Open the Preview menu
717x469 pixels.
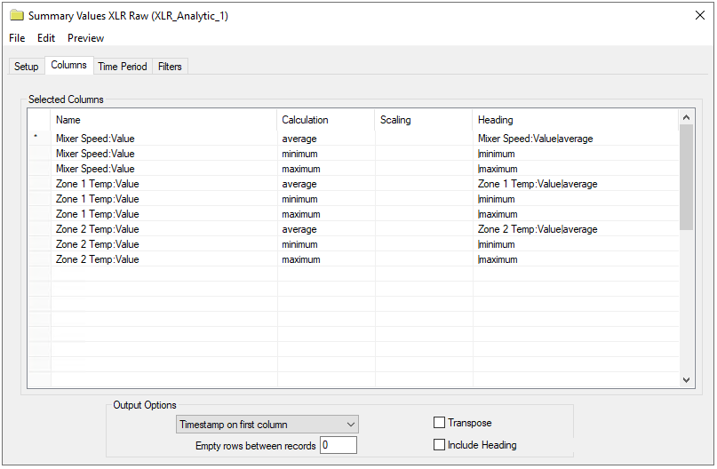pos(86,38)
